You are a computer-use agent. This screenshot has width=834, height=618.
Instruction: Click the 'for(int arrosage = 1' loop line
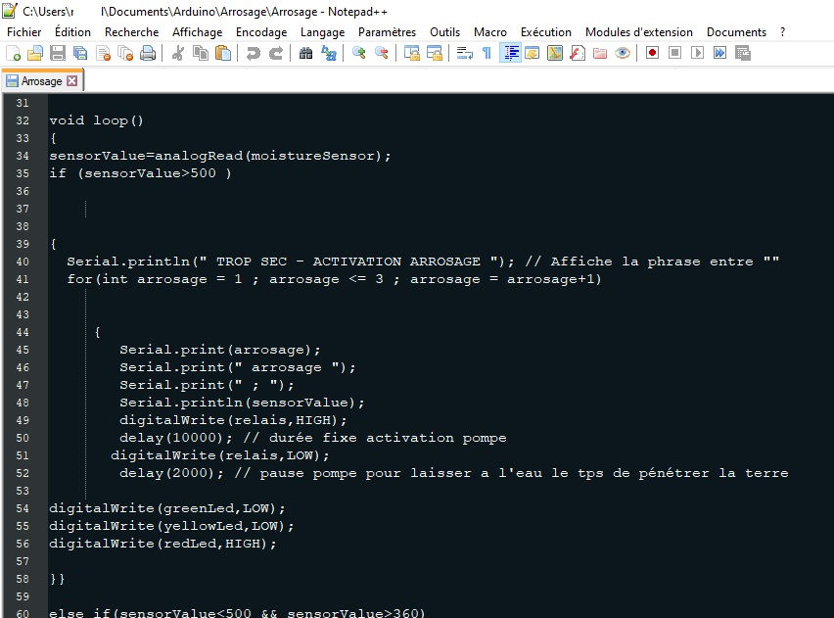pos(334,279)
